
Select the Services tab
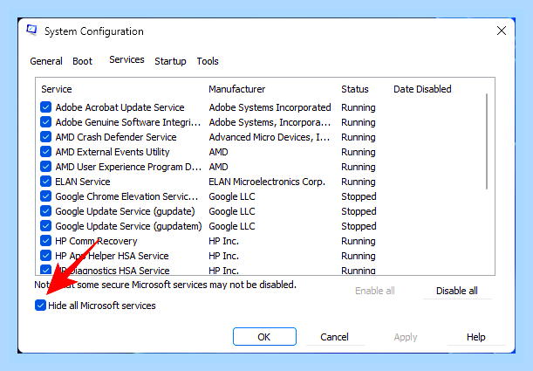click(x=126, y=59)
